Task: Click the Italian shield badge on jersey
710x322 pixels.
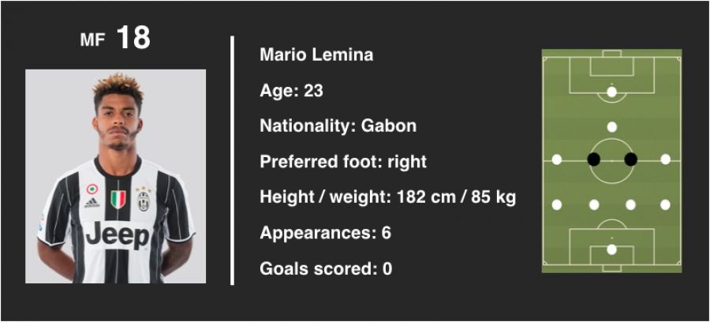Action: pyautogui.click(x=118, y=199)
